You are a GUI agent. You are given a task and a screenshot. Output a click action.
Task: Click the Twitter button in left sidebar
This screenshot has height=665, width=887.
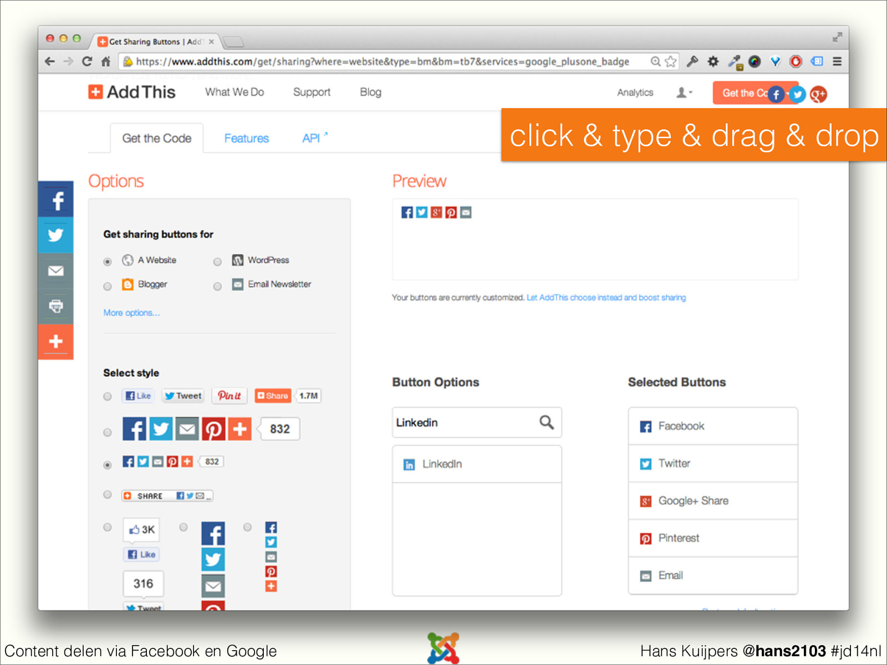point(56,236)
